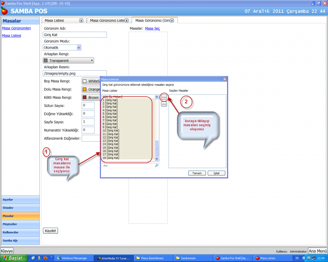The image size is (328, 262).
Task: Click the TR language indicator in tray
Action: coord(297,258)
